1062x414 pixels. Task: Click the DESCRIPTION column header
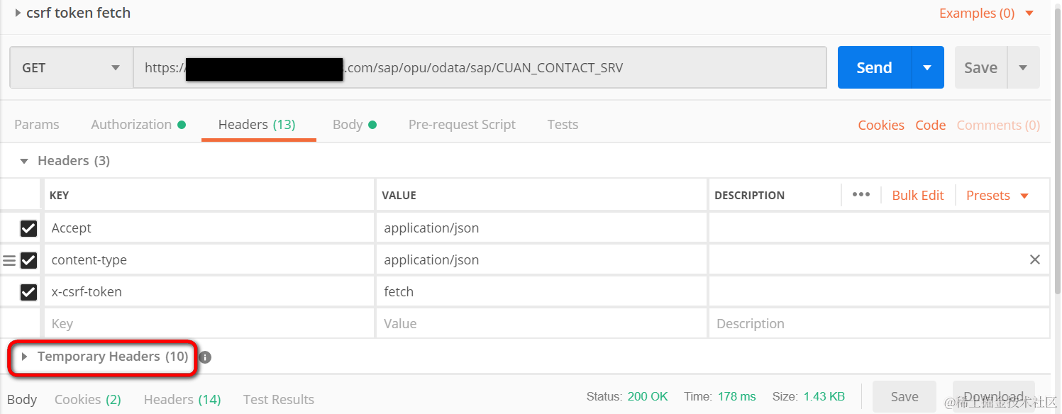pyautogui.click(x=749, y=195)
